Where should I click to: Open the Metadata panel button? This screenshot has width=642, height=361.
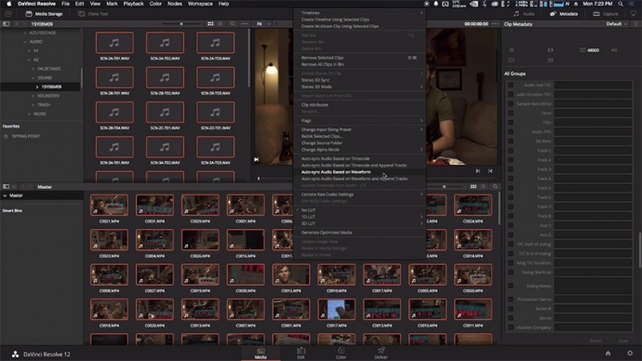[564, 14]
